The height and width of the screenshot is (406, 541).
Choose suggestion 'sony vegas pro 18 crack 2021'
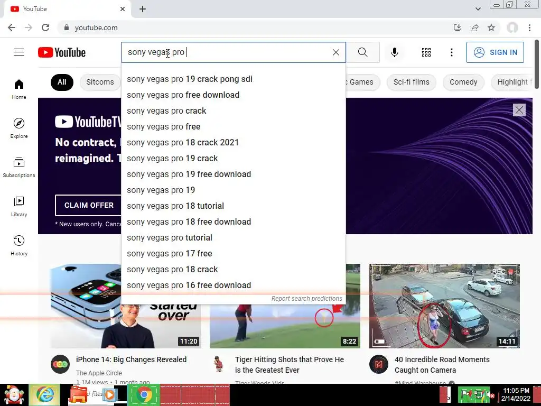[x=233, y=143]
